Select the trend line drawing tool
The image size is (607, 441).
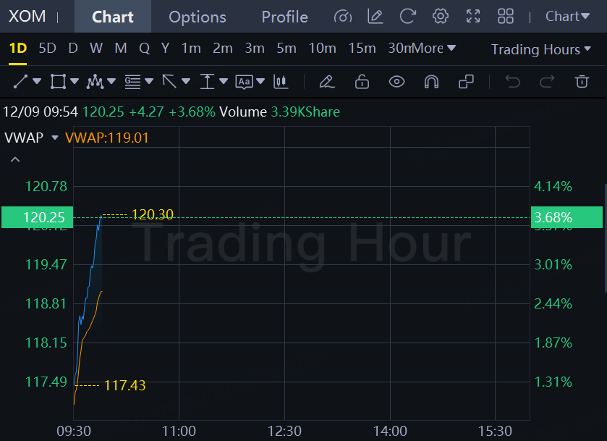20,82
